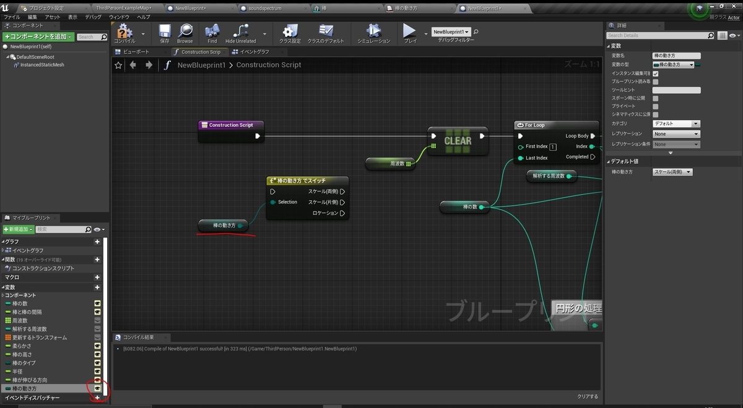Click the bookmark star in graph header
The image size is (743, 408).
click(118, 65)
